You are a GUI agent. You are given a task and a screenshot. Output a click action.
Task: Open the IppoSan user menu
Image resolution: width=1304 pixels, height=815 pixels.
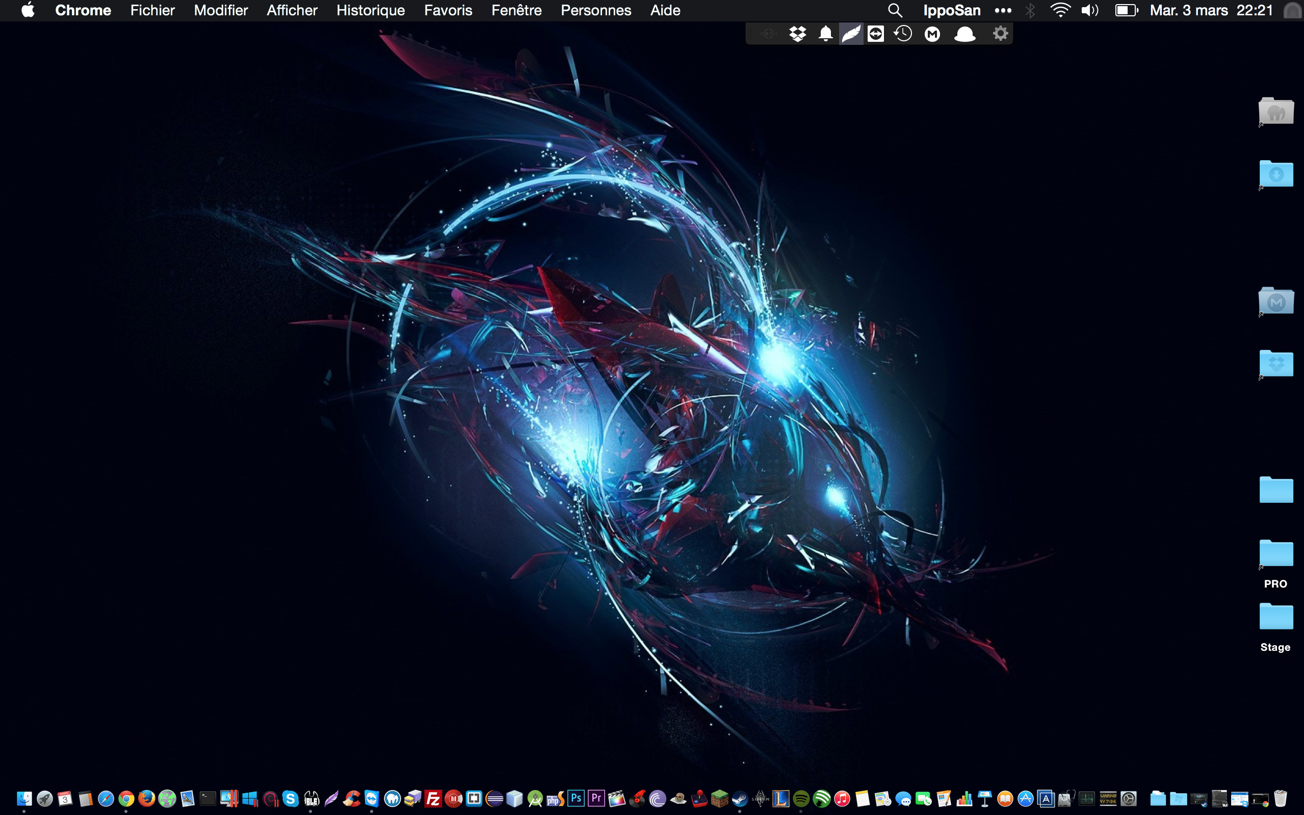[952, 10]
